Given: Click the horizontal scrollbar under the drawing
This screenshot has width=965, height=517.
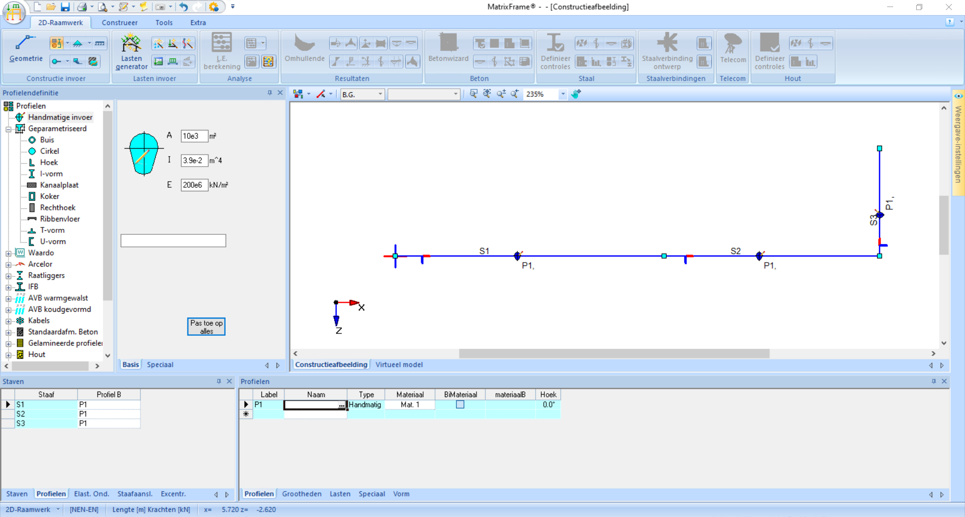Looking at the screenshot, I should [614, 354].
